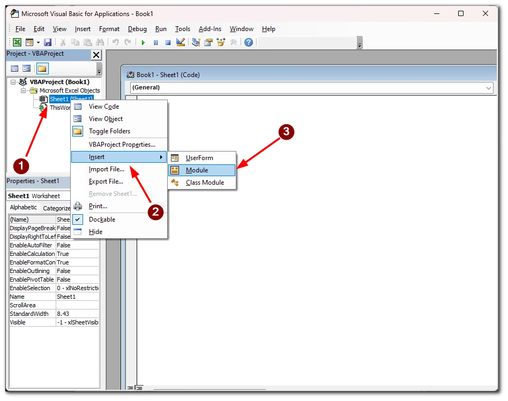Click the Undo arrow icon

coord(115,42)
